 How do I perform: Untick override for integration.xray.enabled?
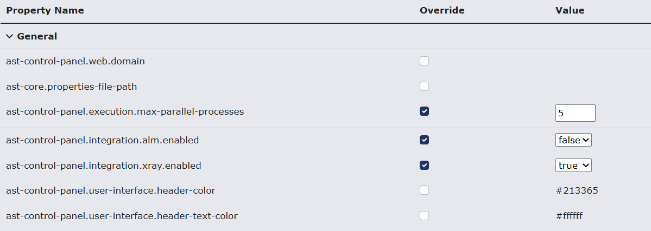424,165
